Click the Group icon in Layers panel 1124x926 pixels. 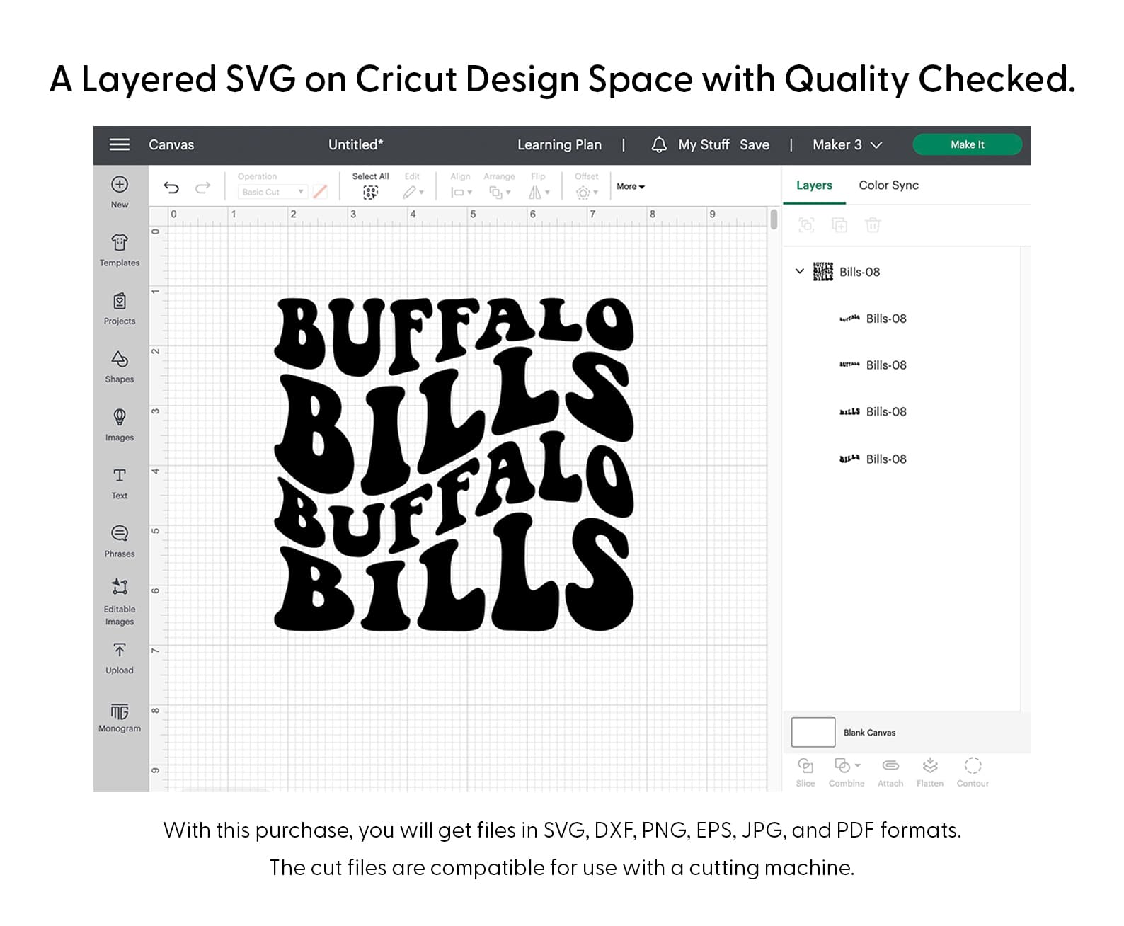[x=806, y=225]
